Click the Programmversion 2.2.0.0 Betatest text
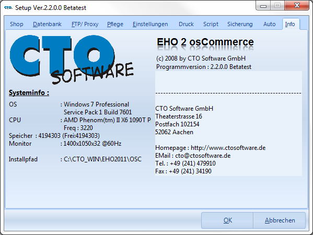 204,67
